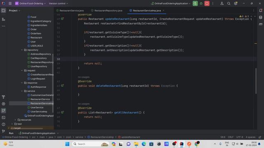Collapse the service folder
264x148 pixels.
[22, 91]
